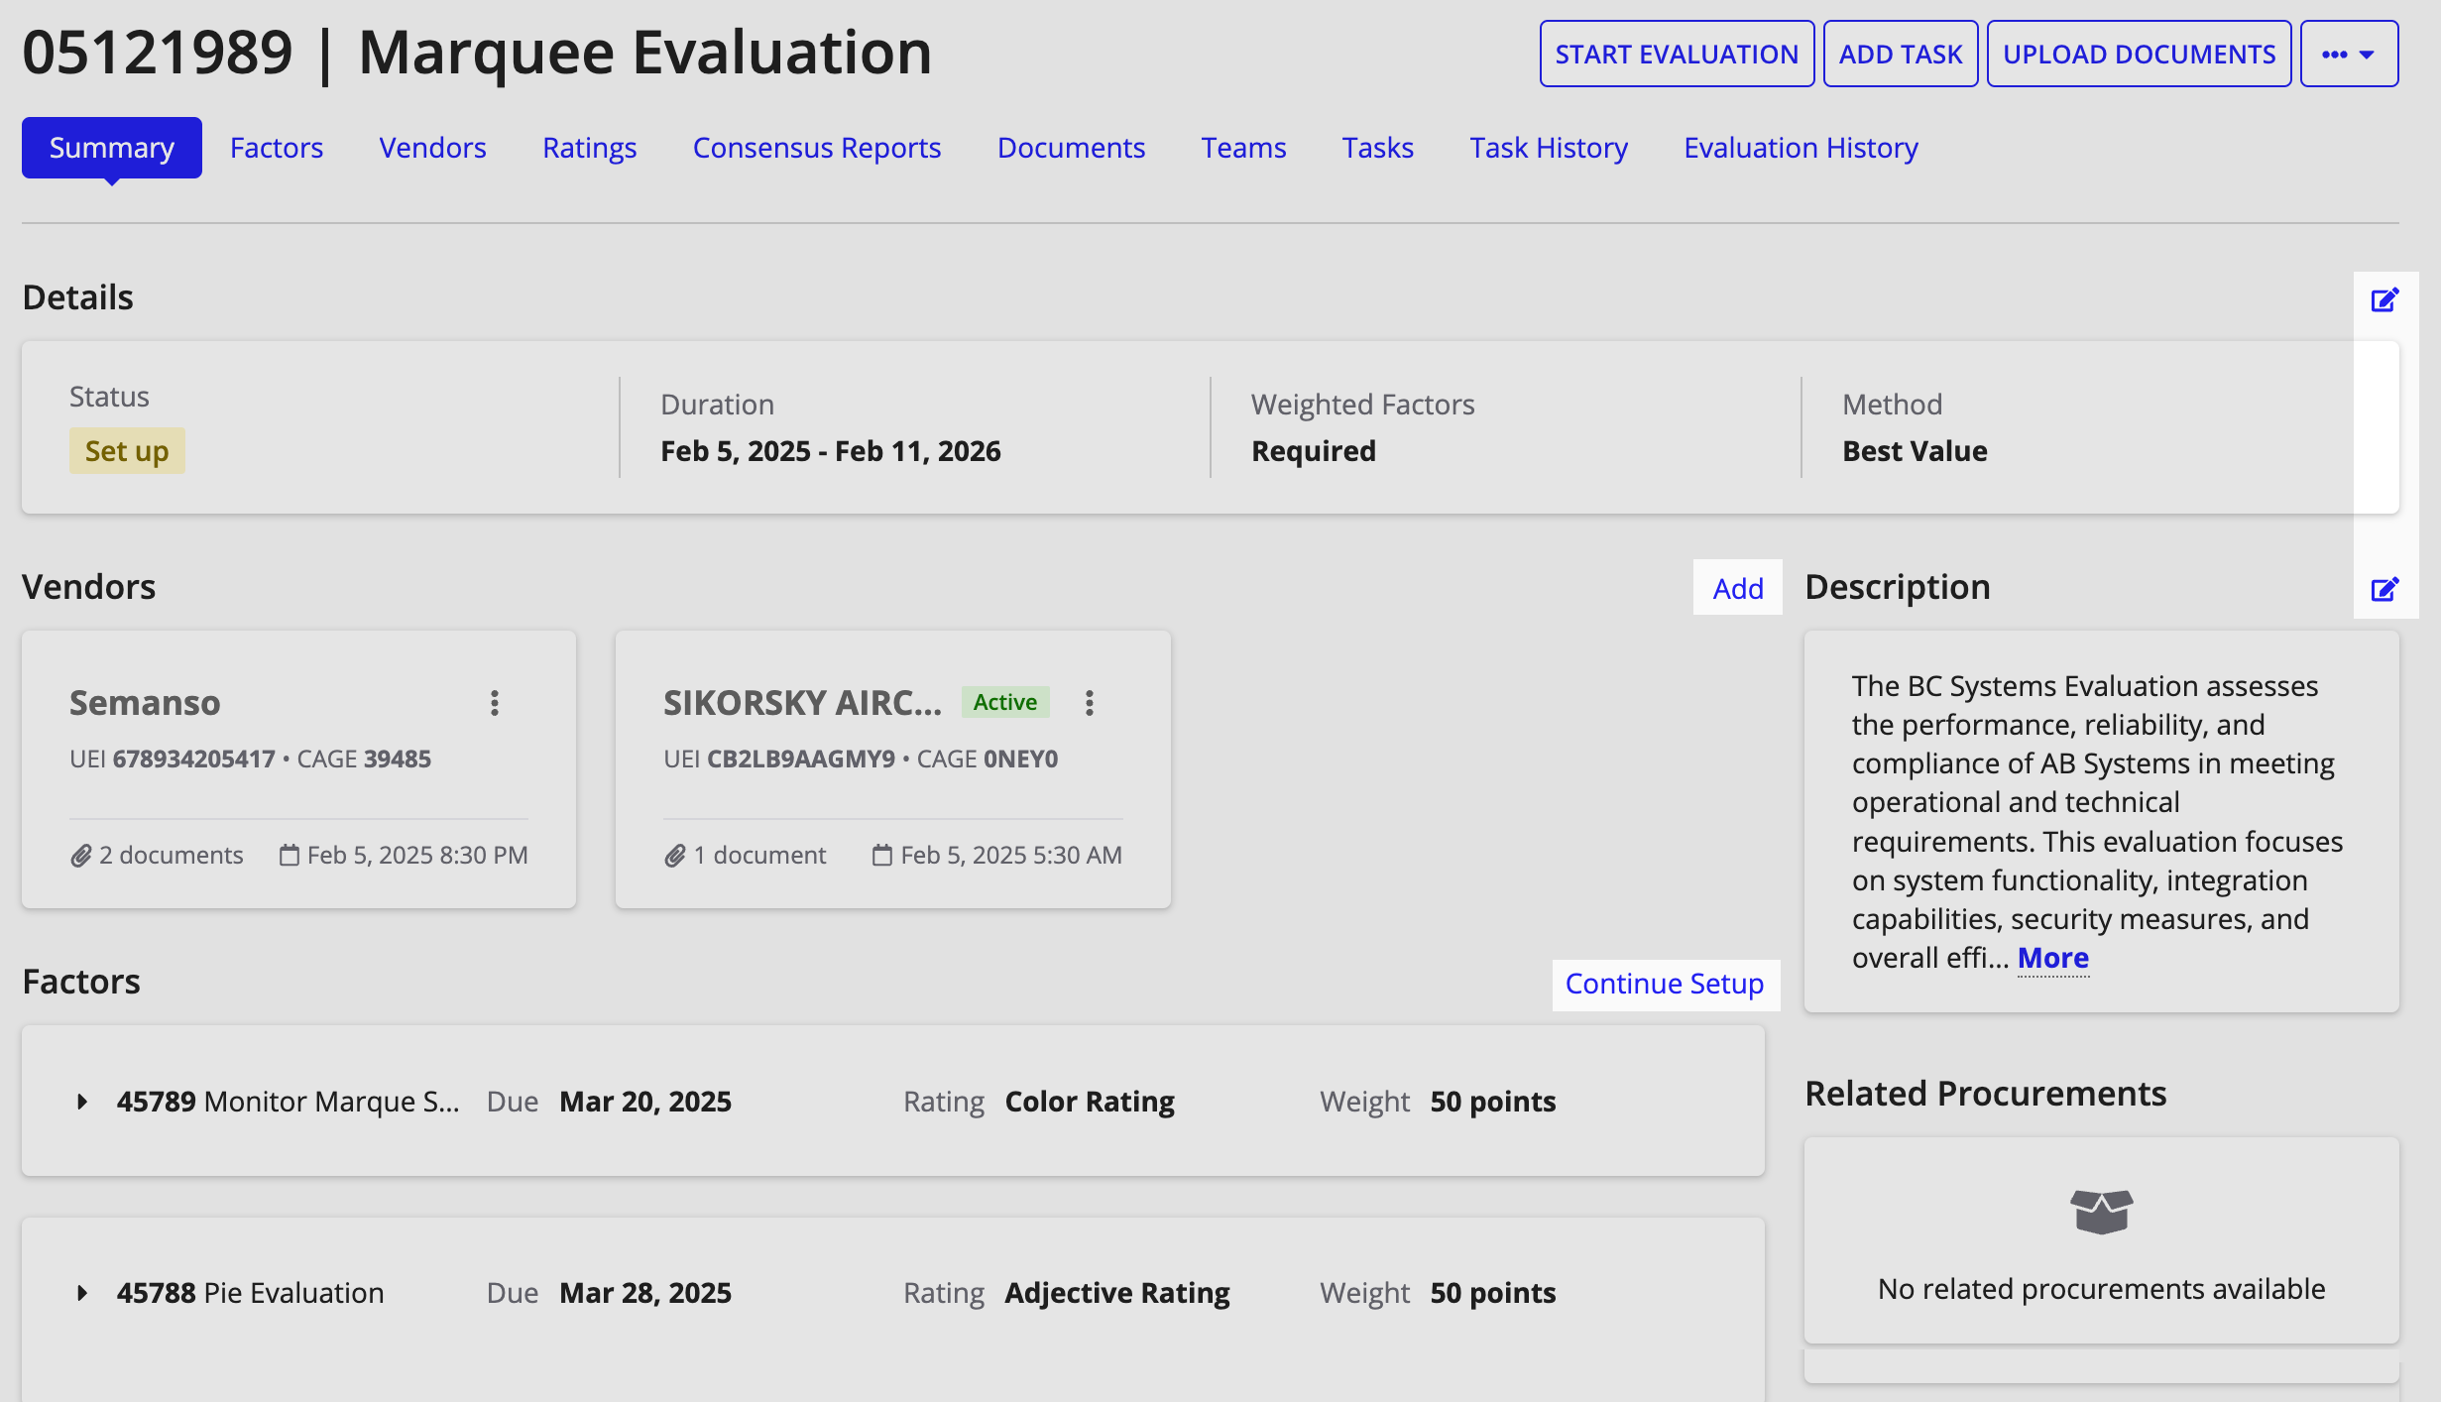Image resolution: width=2441 pixels, height=1402 pixels.
Task: Click SIKORSKY calendar date icon
Action: [881, 855]
